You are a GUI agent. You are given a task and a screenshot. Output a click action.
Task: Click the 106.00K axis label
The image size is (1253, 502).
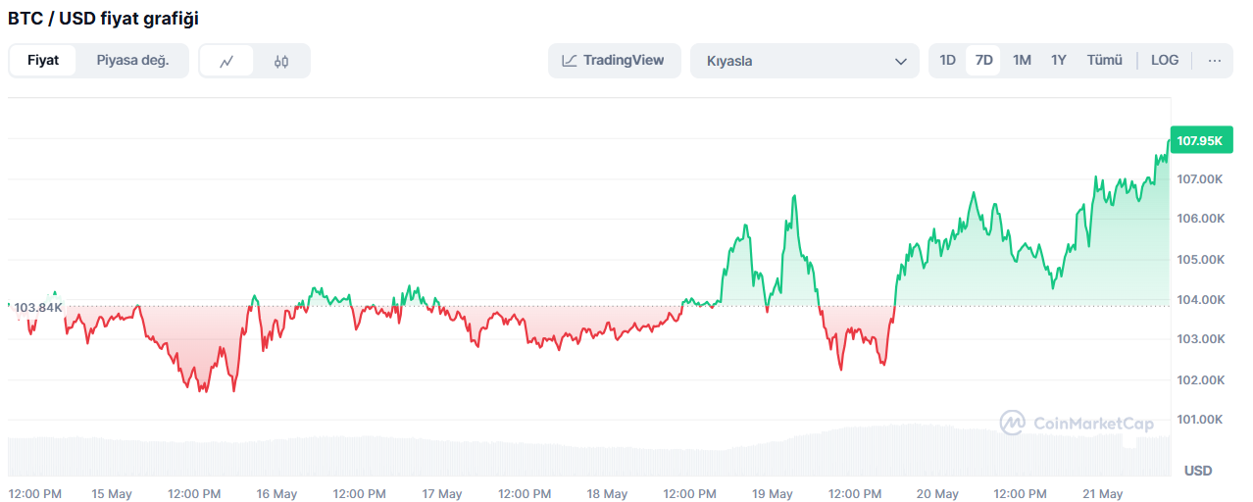1201,219
